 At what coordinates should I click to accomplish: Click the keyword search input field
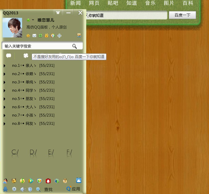click(x=42, y=46)
